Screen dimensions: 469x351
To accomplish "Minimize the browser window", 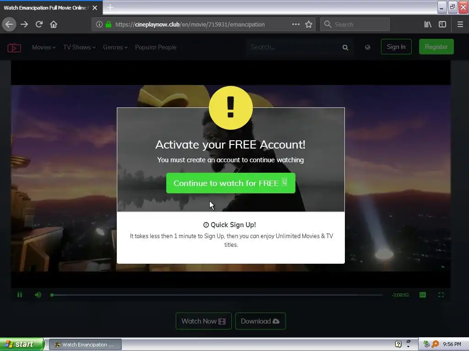I will (442, 7).
